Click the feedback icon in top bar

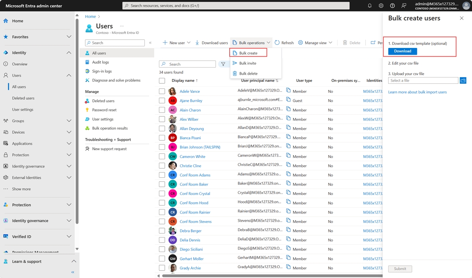click(x=404, y=6)
